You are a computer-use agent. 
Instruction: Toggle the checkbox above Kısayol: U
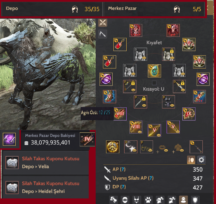pos(154,83)
